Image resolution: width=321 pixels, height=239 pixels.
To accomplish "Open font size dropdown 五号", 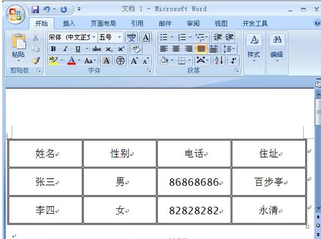I will 119,37.
